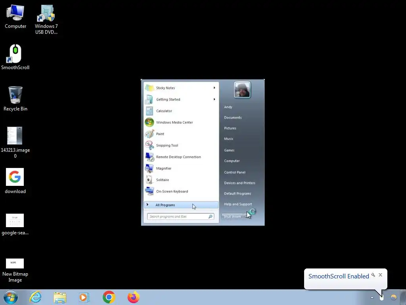
Task: Click the SmoothScroll tray icon
Action: click(382, 297)
